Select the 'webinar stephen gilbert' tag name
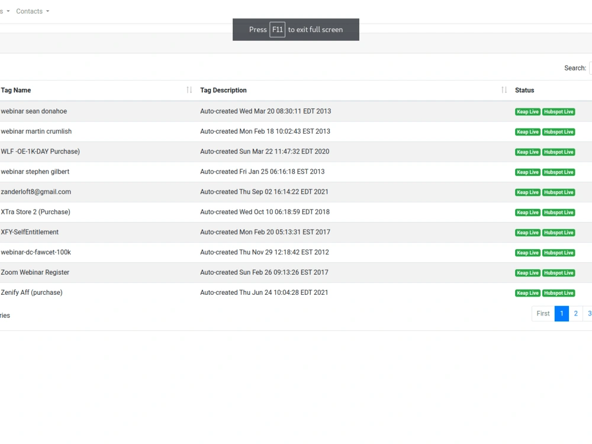This screenshot has height=444, width=592. (35, 172)
